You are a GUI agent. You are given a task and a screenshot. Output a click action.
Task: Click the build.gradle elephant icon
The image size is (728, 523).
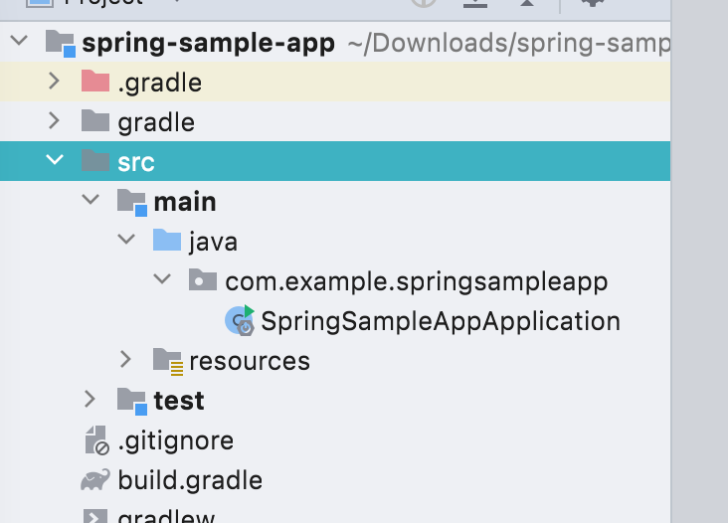(x=95, y=480)
